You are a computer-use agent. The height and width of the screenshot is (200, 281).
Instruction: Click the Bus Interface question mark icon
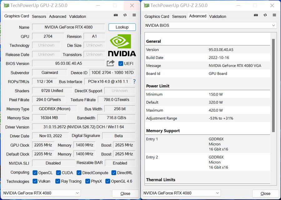click(134, 81)
